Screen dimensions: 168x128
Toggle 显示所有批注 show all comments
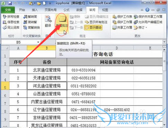pos(96,22)
